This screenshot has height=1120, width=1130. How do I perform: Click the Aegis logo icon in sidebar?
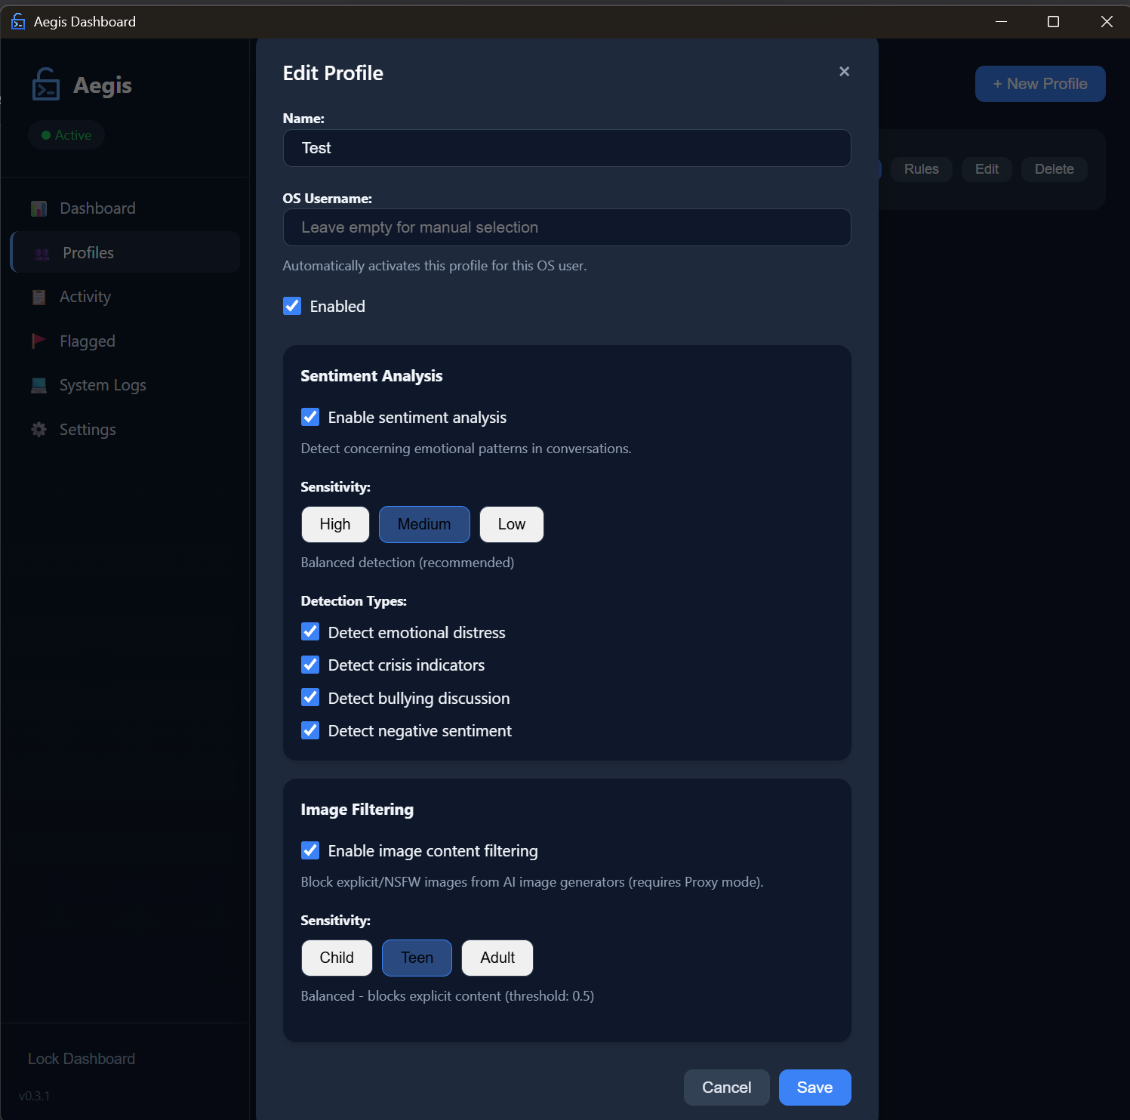pos(46,85)
